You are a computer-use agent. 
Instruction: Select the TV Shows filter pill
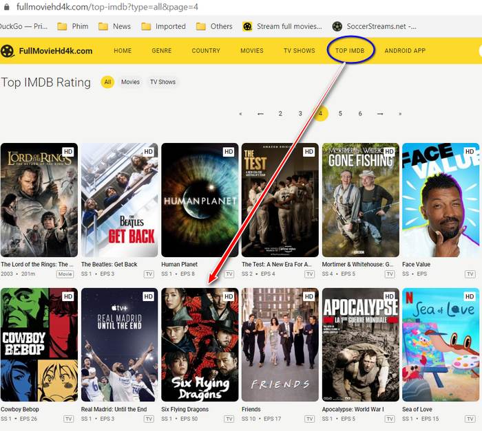(163, 82)
